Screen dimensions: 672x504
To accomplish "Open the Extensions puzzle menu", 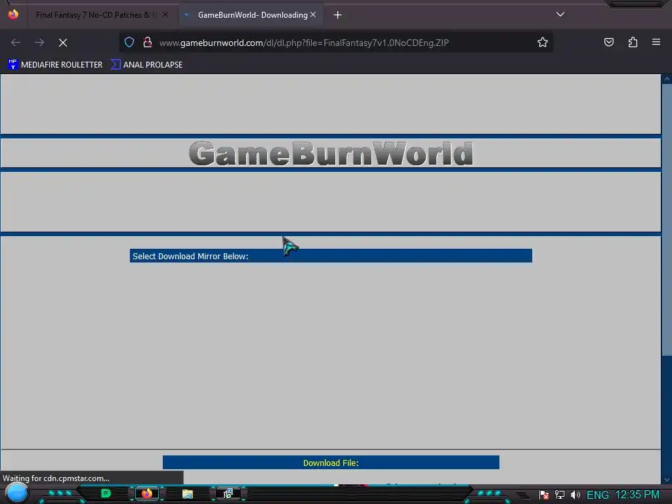I will (633, 42).
